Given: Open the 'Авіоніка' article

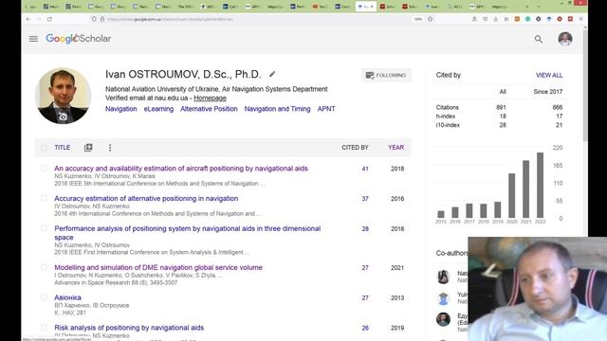Looking at the screenshot, I should (x=67, y=297).
